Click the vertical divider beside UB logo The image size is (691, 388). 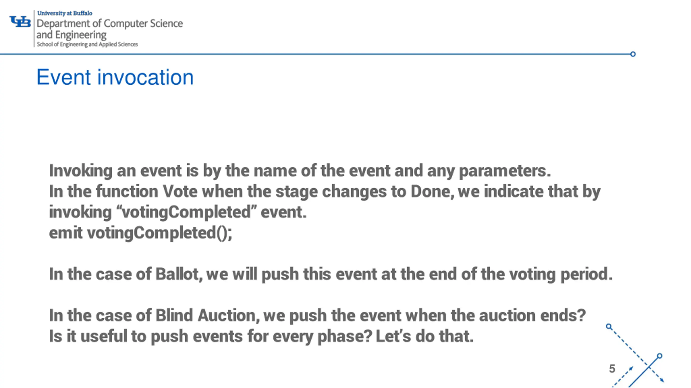click(34, 29)
